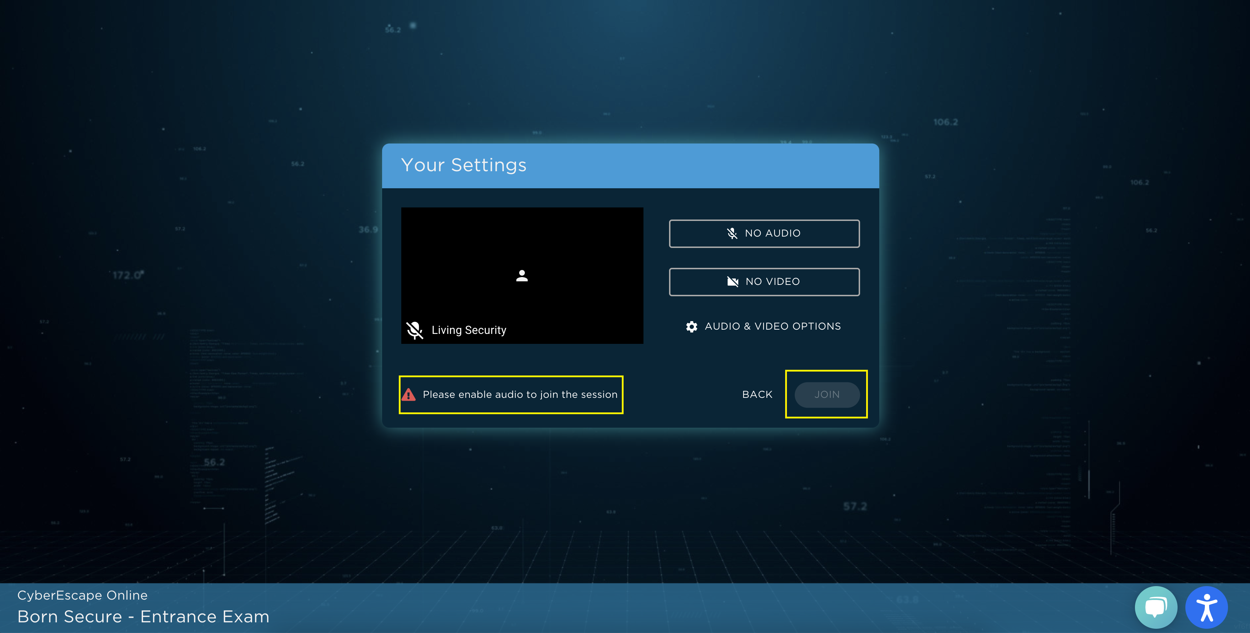This screenshot has height=633, width=1250.
Task: Click the 'Living Security' name label
Action: (x=469, y=330)
